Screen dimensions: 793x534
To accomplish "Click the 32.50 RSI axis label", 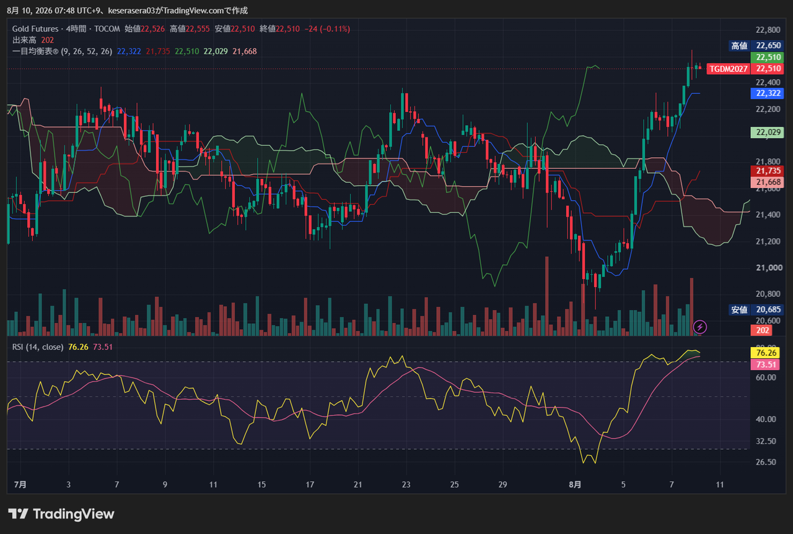I will (x=766, y=441).
